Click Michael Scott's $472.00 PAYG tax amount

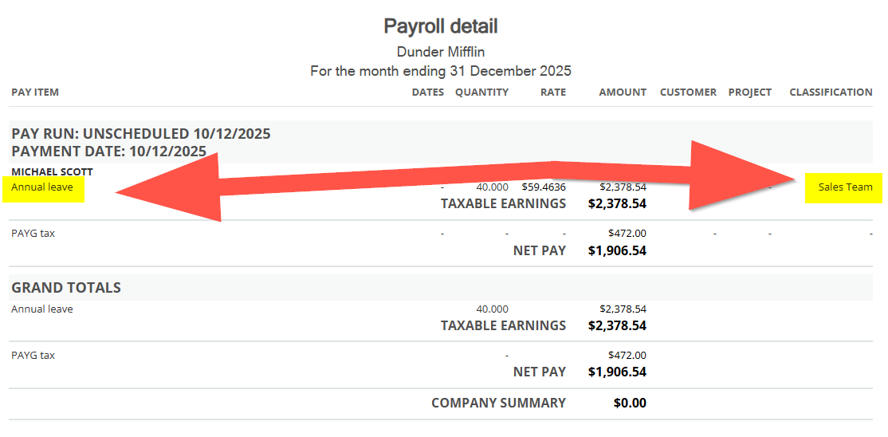click(x=627, y=233)
